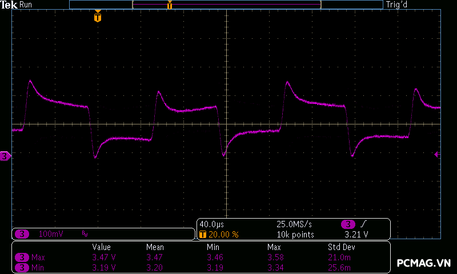Click the orange T icon beside 20.00 %
457x274 pixels.
tap(202, 235)
